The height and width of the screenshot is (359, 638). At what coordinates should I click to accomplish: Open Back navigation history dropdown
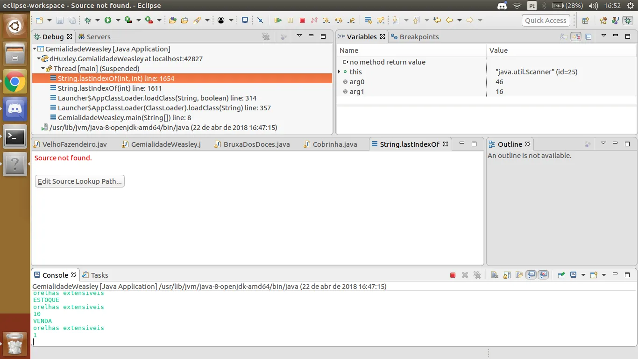pyautogui.click(x=460, y=20)
